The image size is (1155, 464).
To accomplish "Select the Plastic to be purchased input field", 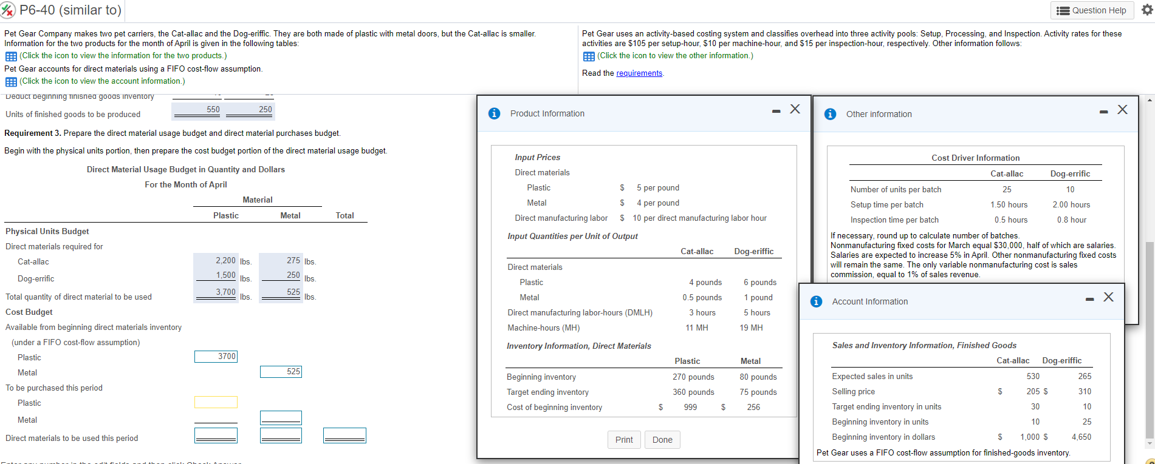I will click(216, 402).
